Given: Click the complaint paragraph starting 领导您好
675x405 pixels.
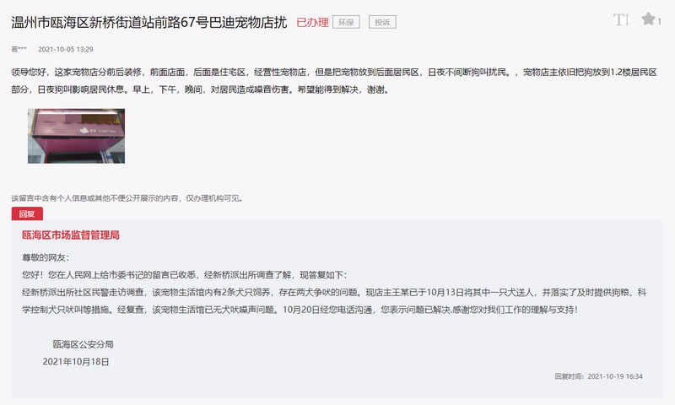Looking at the screenshot, I should [x=334, y=81].
